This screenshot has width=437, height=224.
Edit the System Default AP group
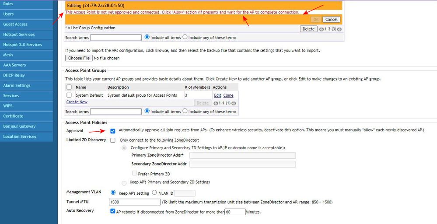[x=217, y=95]
